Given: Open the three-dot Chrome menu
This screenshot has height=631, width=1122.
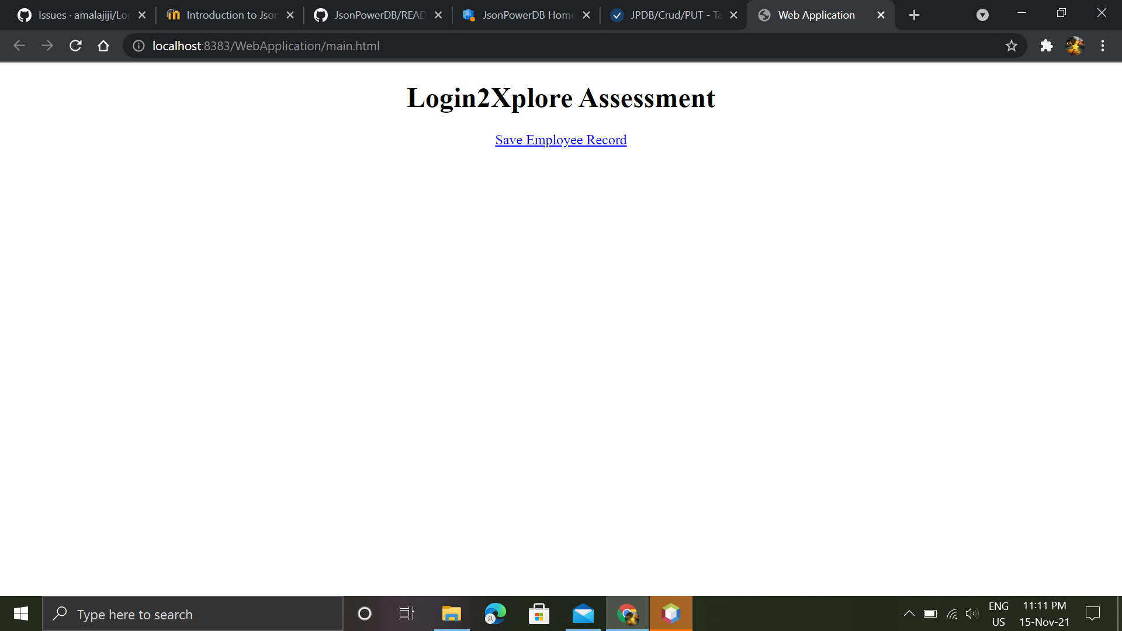Looking at the screenshot, I should click(x=1103, y=46).
